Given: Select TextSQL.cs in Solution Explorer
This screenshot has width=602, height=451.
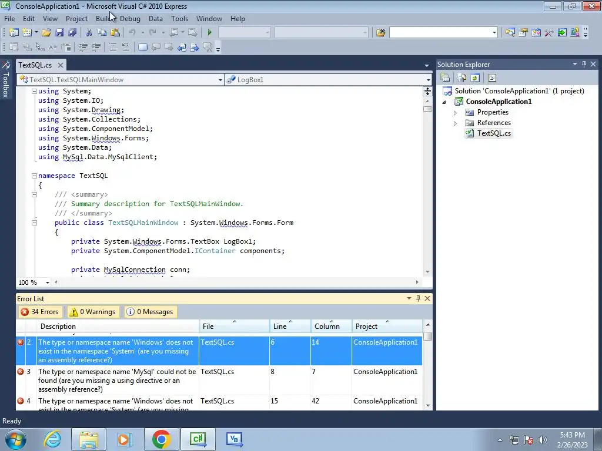Looking at the screenshot, I should coord(494,133).
